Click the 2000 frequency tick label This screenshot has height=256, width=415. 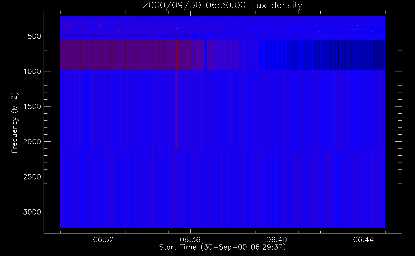click(x=32, y=142)
